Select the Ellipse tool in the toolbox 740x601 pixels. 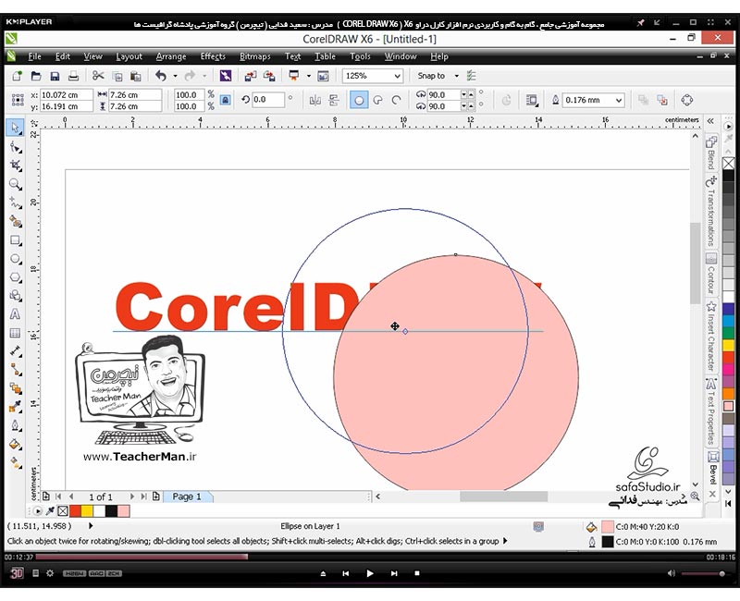point(16,259)
